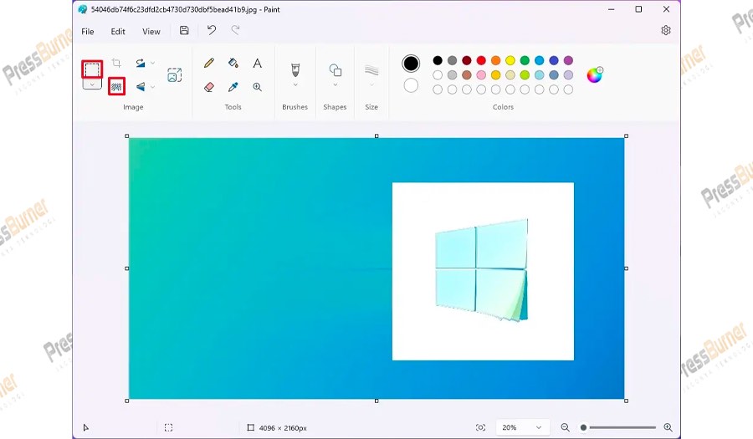Choose the Fill bucket tool
Screen dimensions: 753x439
tap(233, 64)
